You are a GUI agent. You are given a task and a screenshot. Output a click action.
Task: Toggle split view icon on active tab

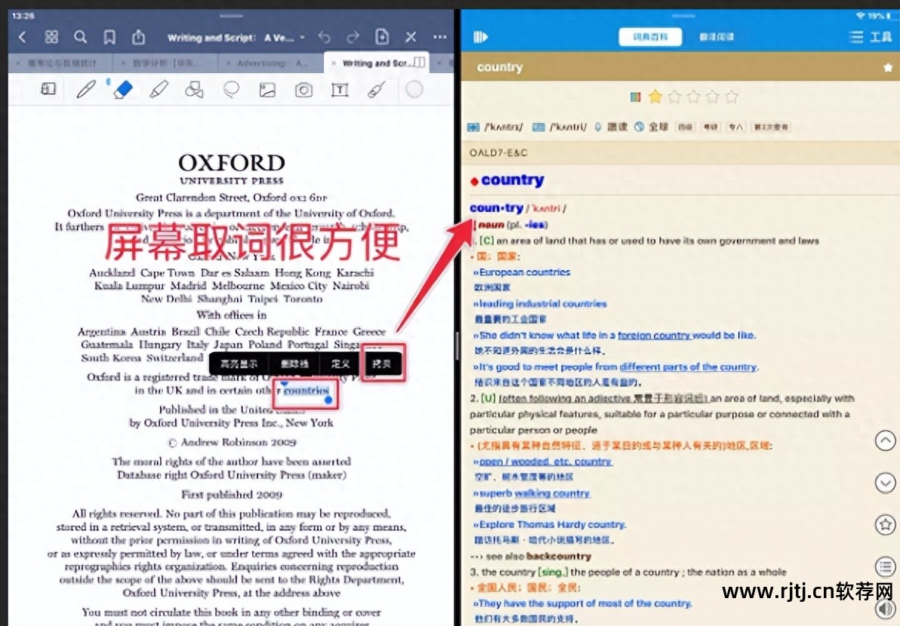420,62
